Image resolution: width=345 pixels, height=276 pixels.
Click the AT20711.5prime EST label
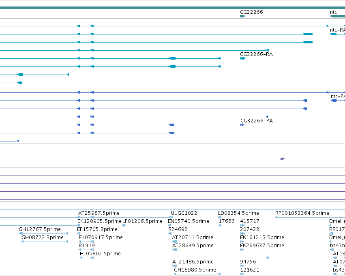click(193, 237)
